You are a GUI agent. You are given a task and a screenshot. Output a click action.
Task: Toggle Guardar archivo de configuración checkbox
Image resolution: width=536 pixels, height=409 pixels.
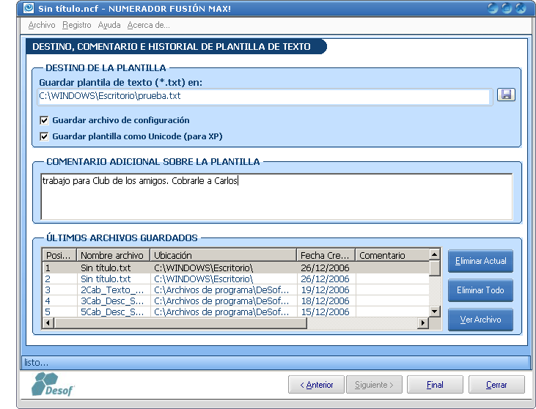click(44, 120)
